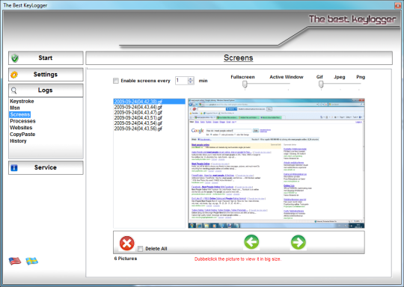This screenshot has height=287, width=404.
Task: Click the orange gear Settings icon
Action: [x=14, y=75]
